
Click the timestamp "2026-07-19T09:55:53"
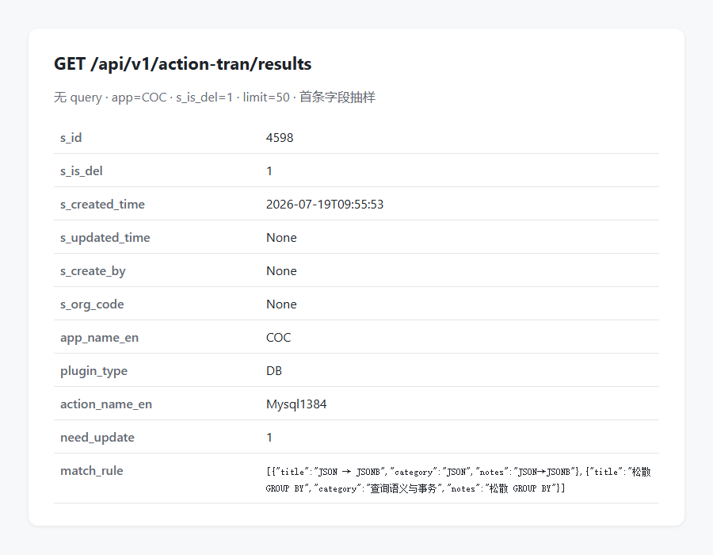click(325, 205)
